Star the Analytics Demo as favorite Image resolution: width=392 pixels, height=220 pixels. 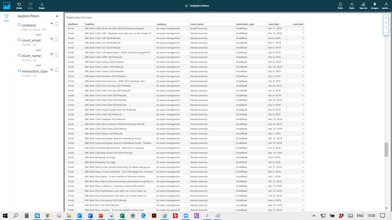187,6
